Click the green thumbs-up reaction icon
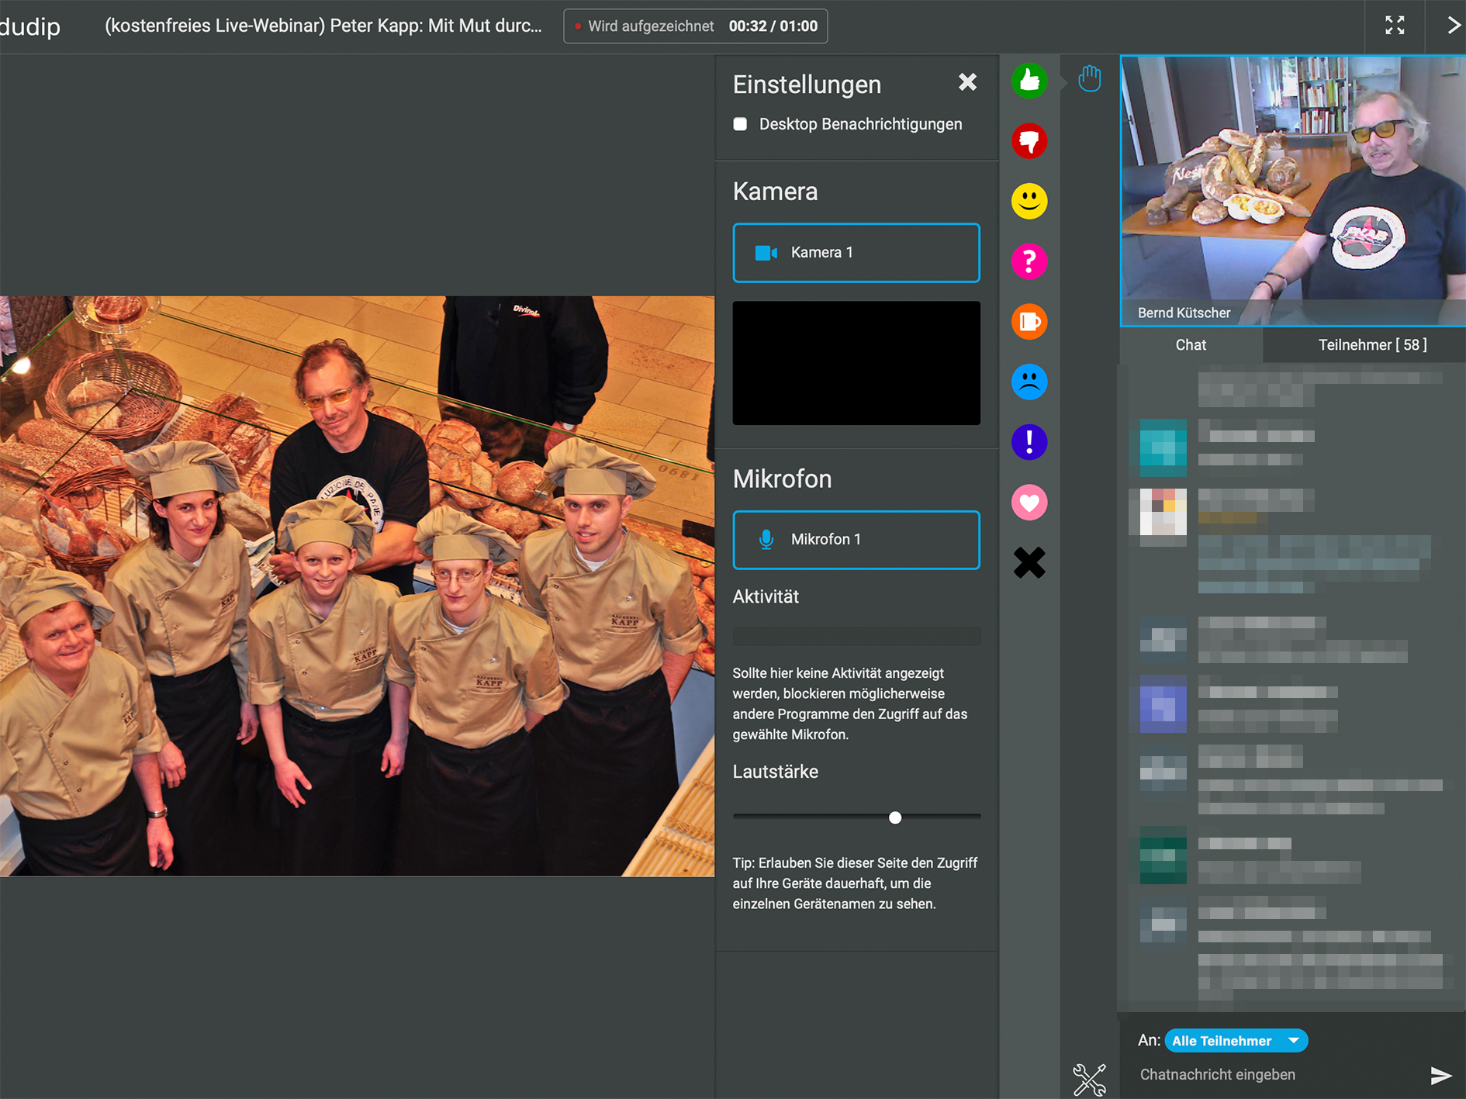This screenshot has height=1099, width=1466. point(1029,81)
